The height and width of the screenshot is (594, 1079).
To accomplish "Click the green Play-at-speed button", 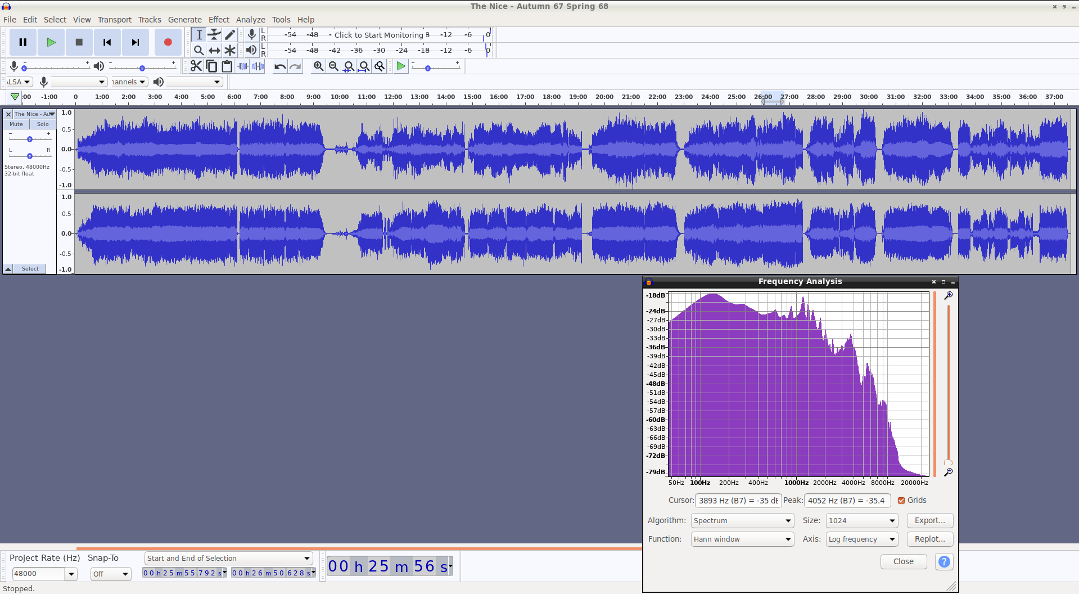I will (401, 66).
